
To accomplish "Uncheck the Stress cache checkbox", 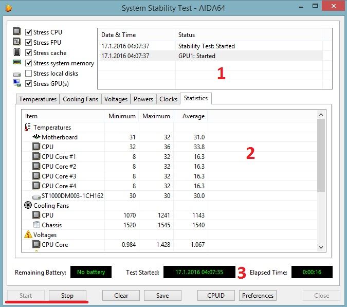I will click(29, 52).
